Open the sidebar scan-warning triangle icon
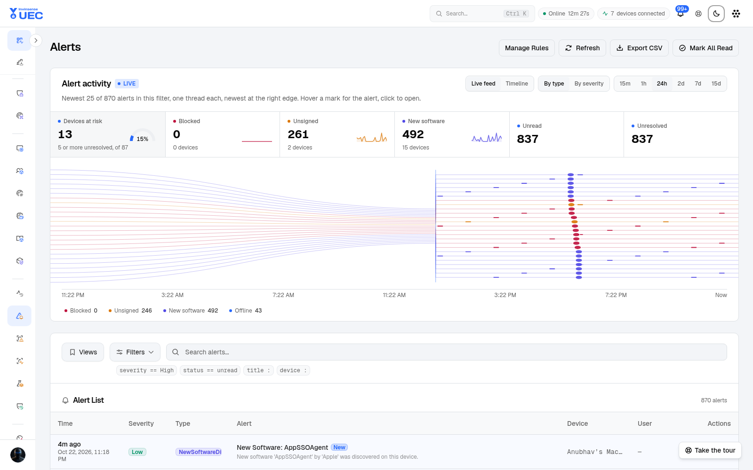This screenshot has width=753, height=470. pyautogui.click(x=20, y=338)
